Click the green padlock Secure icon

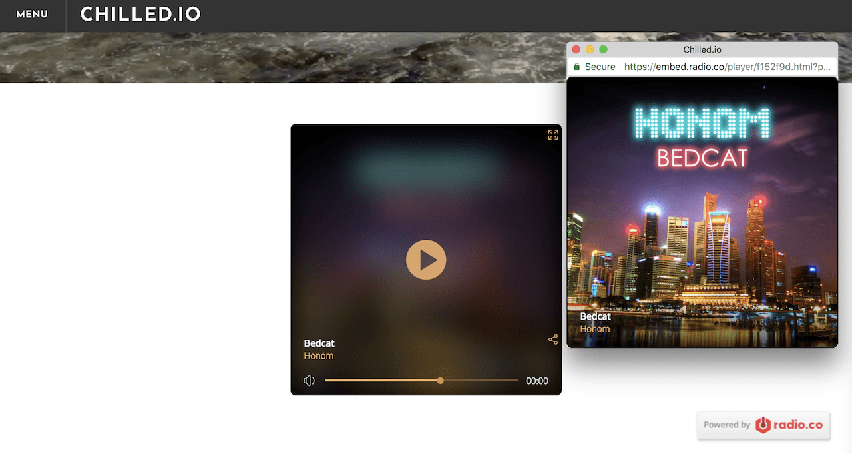click(x=576, y=67)
